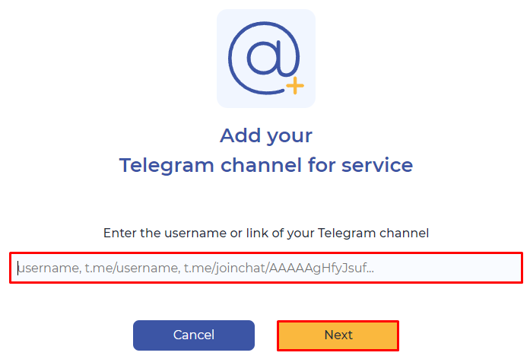Screen dimensions: 530x359
Task: Cancel adding the Telegram channel
Action: [194, 335]
